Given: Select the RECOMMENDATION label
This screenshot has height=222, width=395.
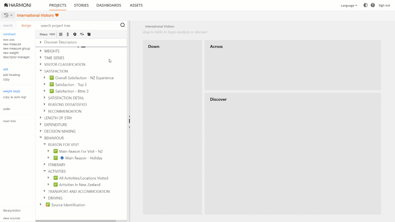Looking at the screenshot, I should click(x=65, y=111).
